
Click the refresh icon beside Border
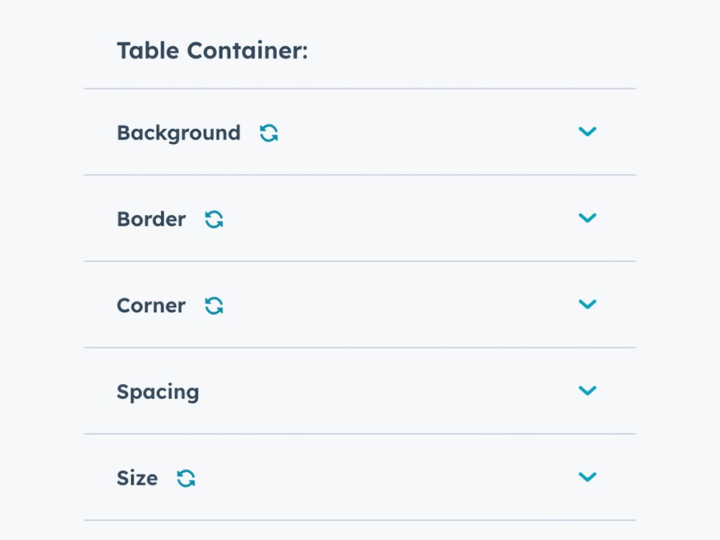point(214,220)
